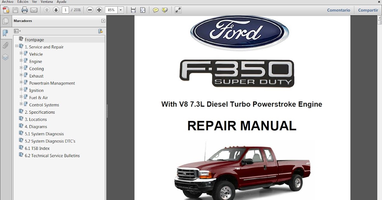This screenshot has height=200, width=382.
Task: Click the find current bookmark icon
Action: click(x=101, y=31)
